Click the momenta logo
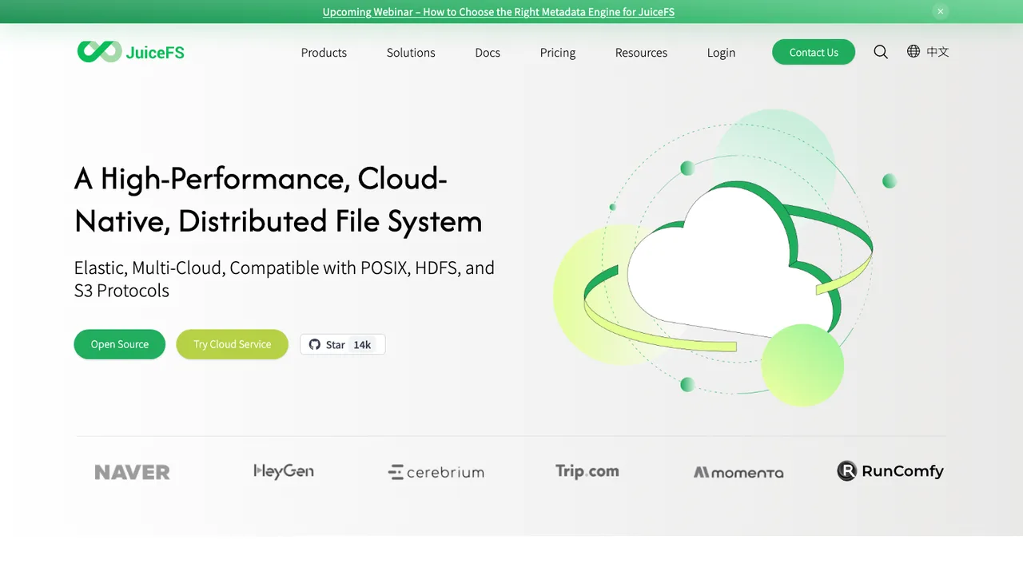 point(738,472)
